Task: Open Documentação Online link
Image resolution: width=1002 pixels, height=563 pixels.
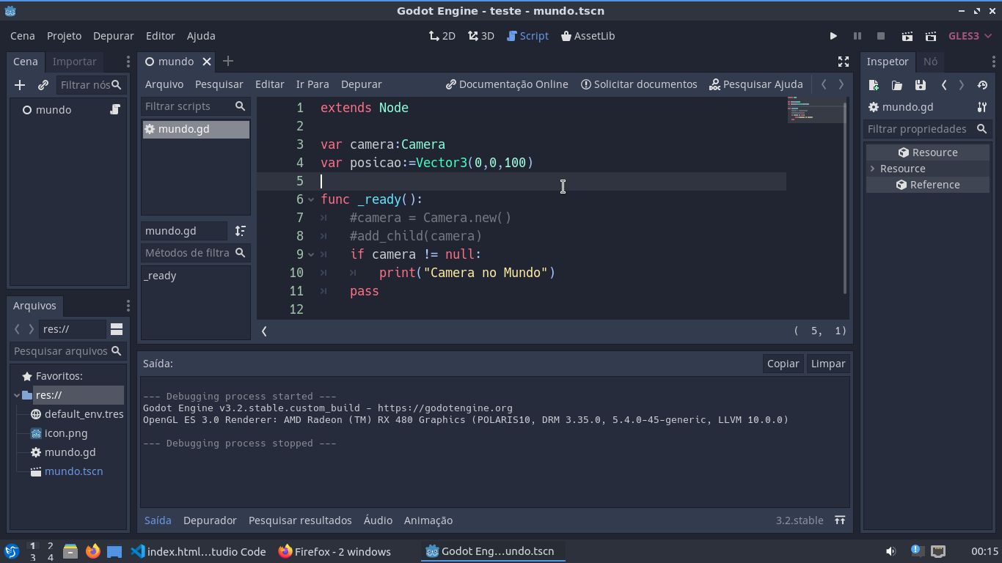Action: pos(507,84)
